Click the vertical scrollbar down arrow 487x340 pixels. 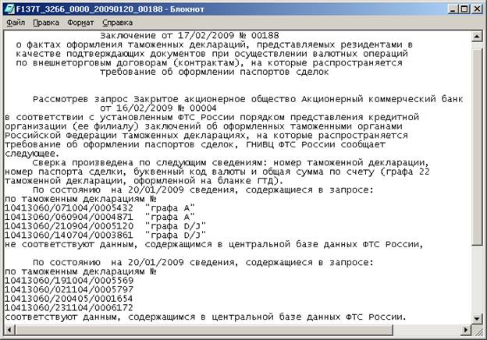coord(478,319)
